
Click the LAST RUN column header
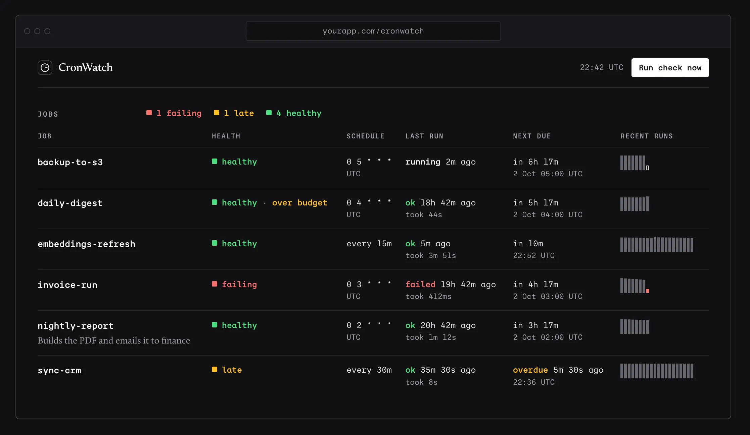(x=424, y=136)
